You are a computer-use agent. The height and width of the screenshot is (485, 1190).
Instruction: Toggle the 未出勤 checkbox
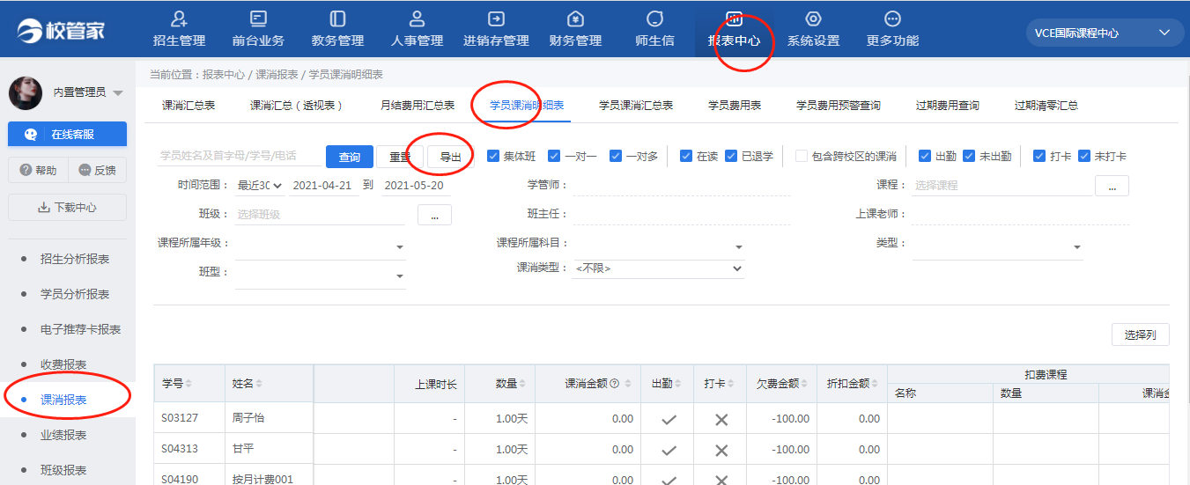(969, 156)
